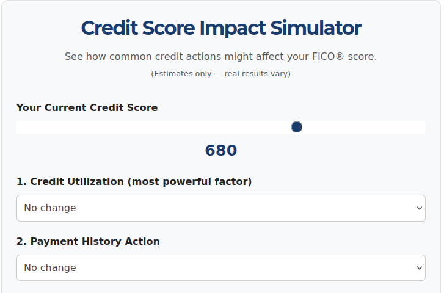Select 'No change' text in Credit Utilization
The image size is (444, 293).
[50, 208]
